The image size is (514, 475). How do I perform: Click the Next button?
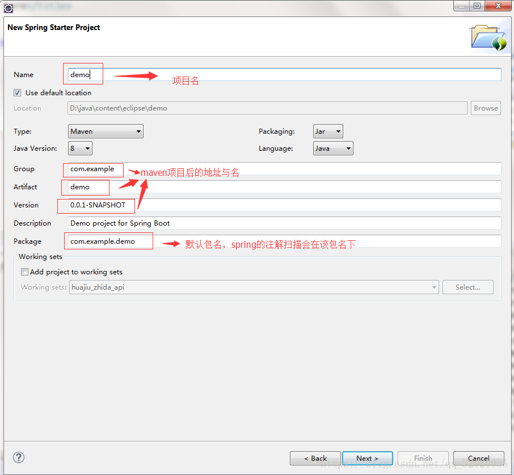click(x=368, y=459)
